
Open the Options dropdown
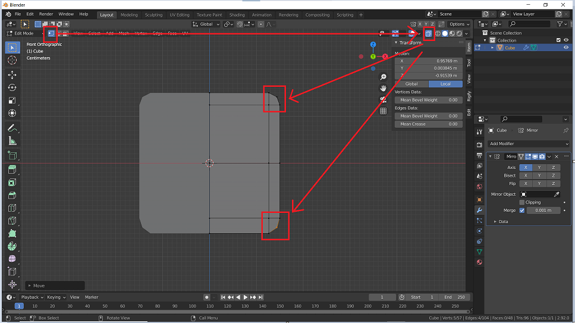coord(460,24)
